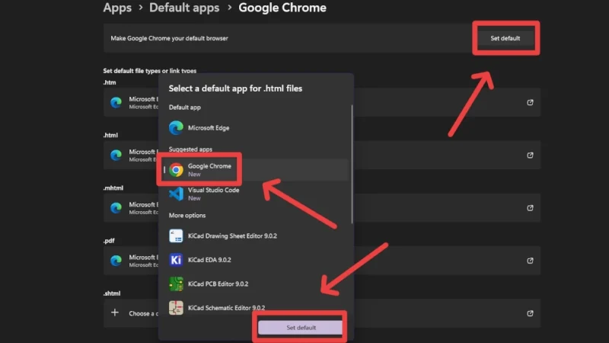
Task: Select KiCad Schematic Editor 9.0.2
Action: click(x=255, y=308)
